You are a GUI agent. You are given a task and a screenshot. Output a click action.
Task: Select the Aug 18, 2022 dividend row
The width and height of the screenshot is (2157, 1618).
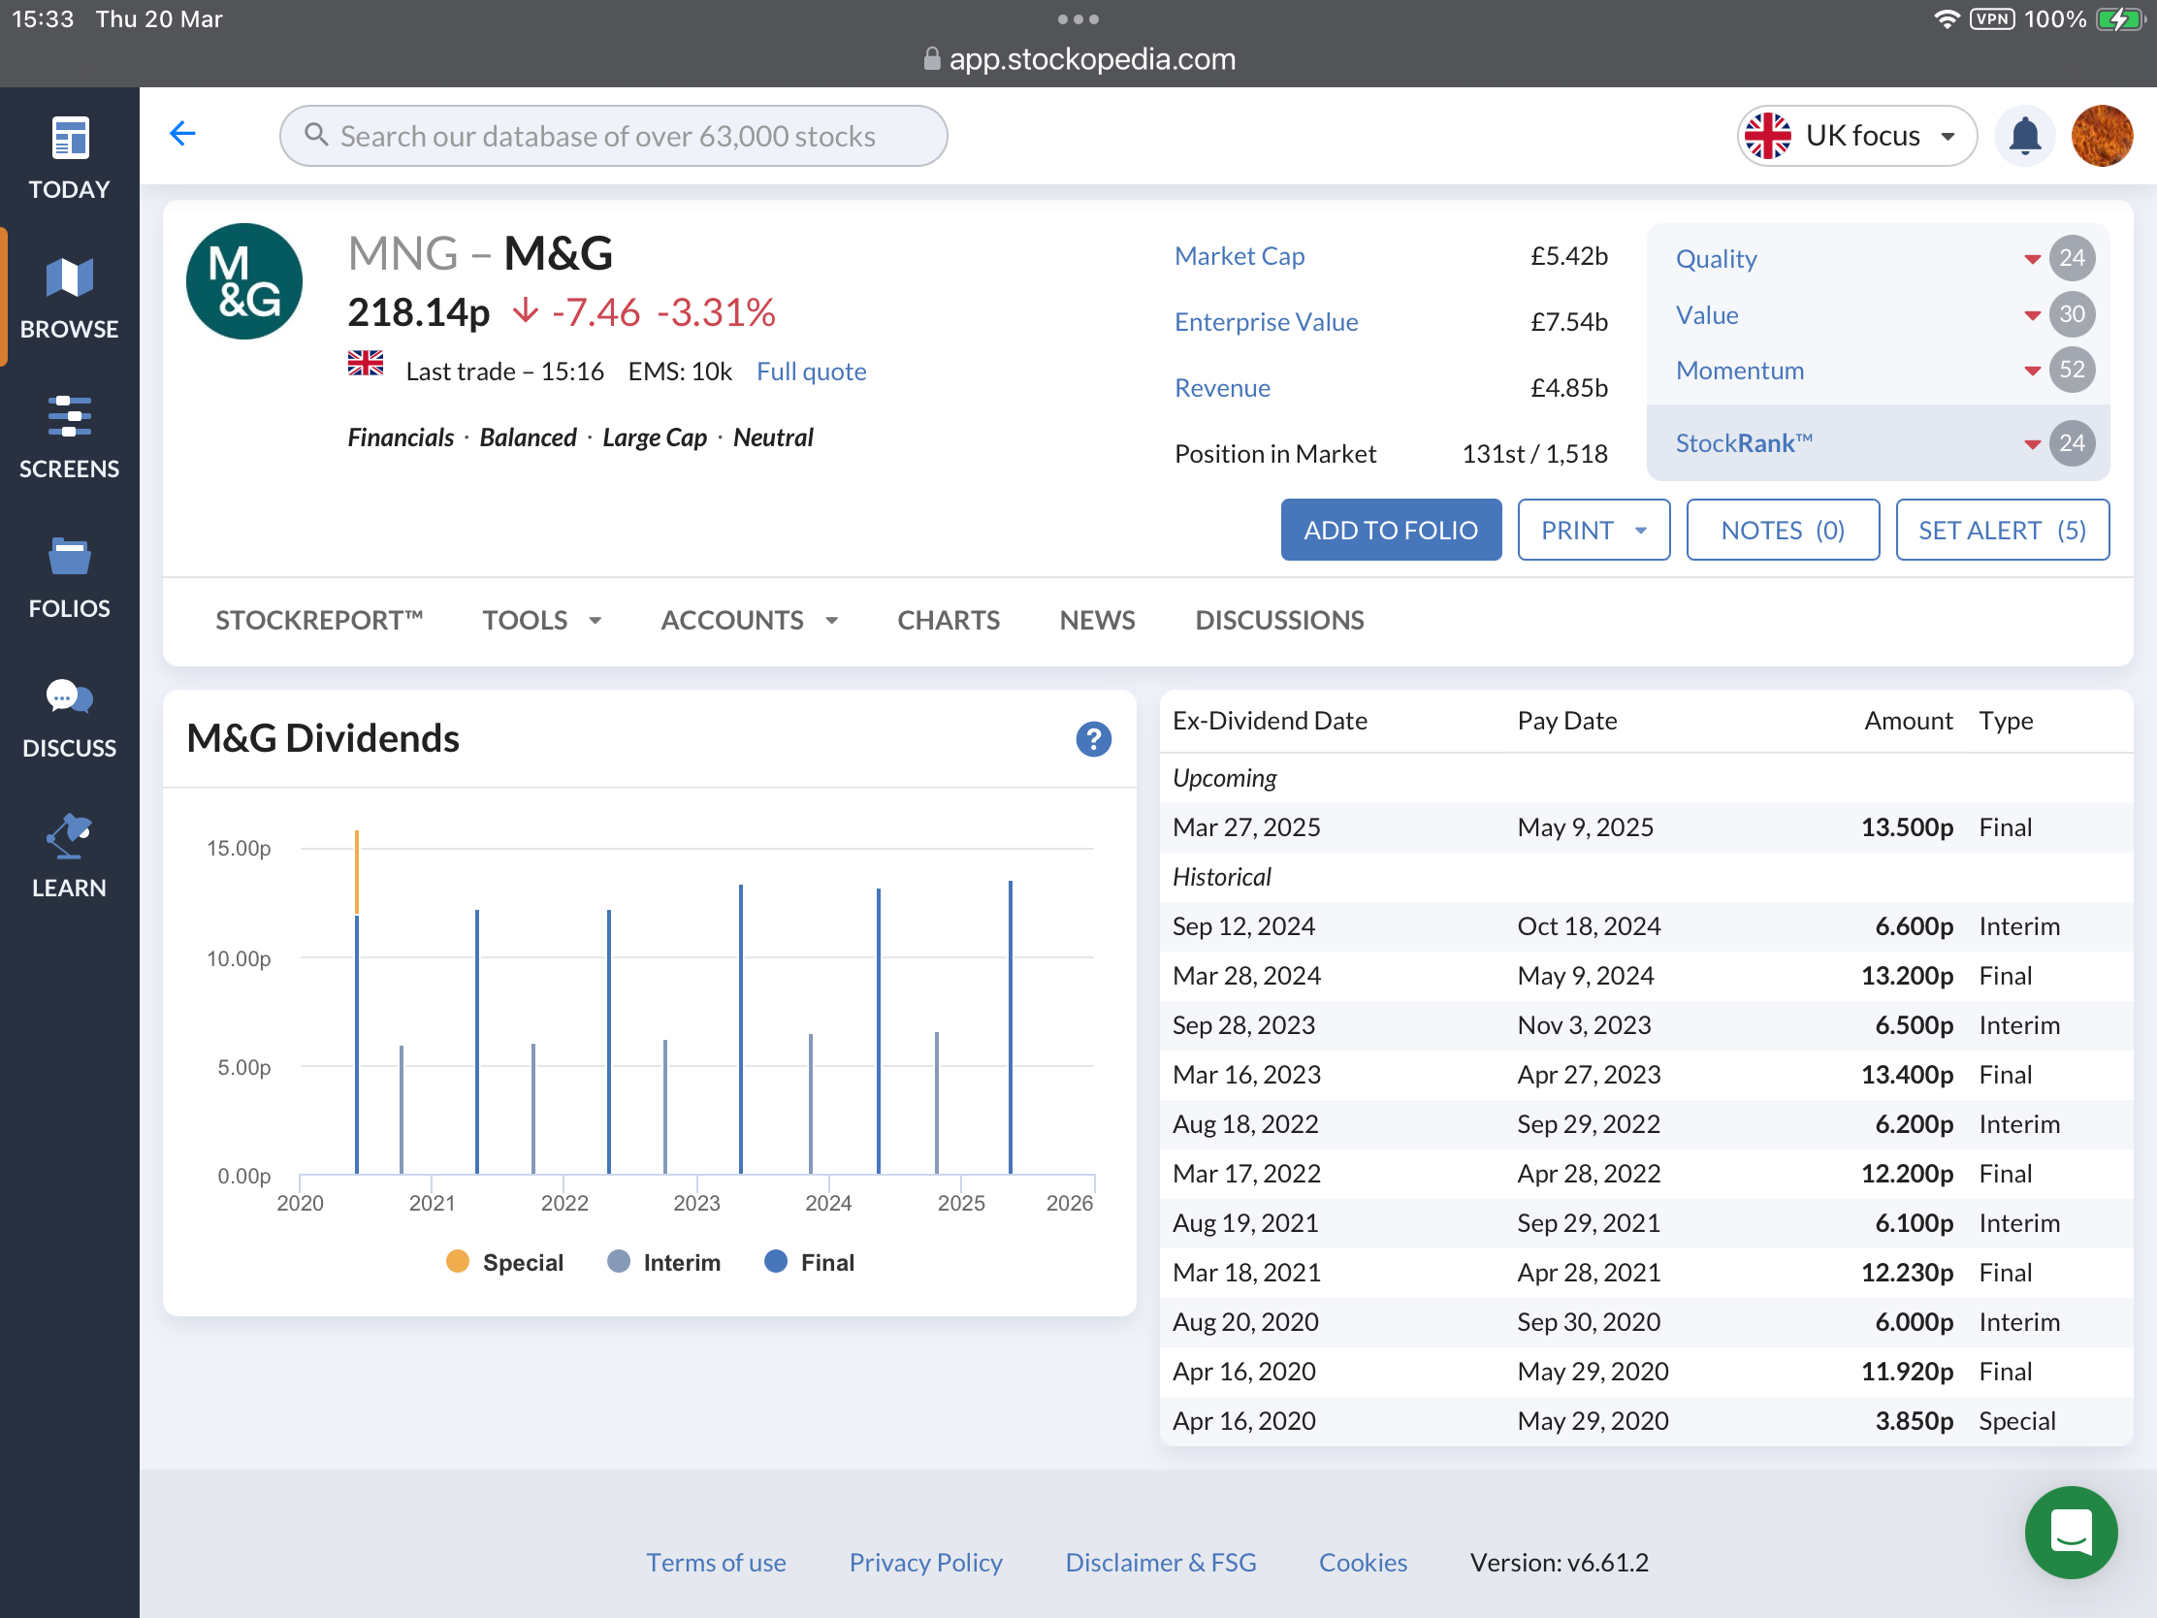[1645, 1123]
